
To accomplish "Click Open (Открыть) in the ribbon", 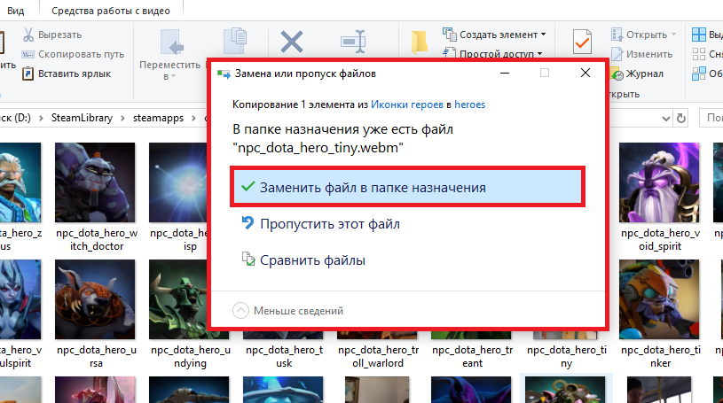I will point(639,35).
